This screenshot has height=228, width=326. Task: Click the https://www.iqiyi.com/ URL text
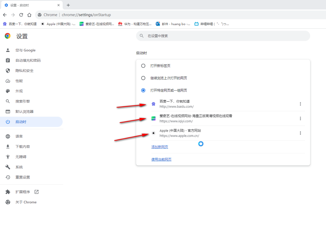pyautogui.click(x=176, y=121)
